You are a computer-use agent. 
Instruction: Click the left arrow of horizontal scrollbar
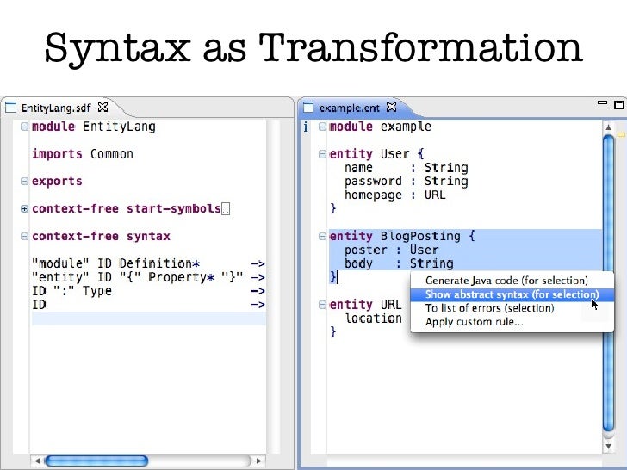(x=37, y=461)
